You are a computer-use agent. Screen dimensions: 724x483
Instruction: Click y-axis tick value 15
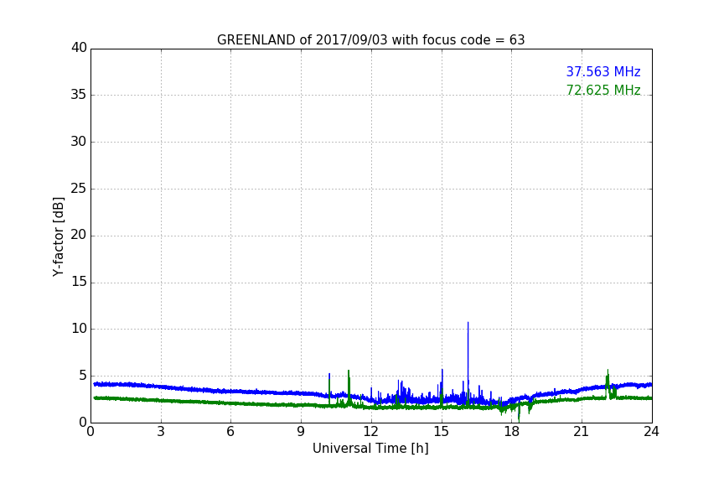click(79, 282)
